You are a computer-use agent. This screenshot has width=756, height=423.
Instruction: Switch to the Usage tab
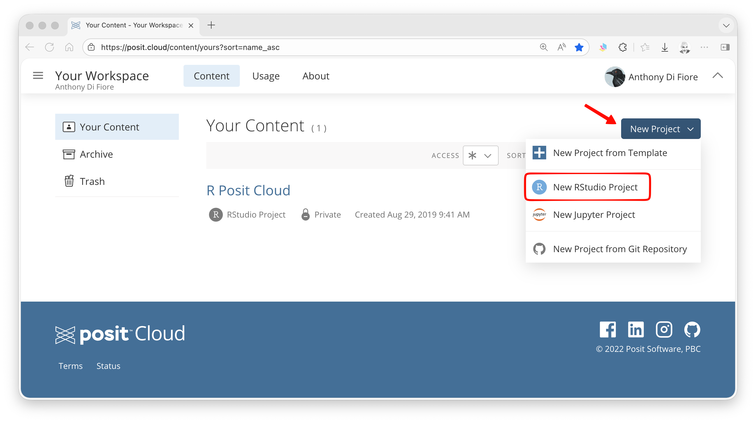coord(266,76)
